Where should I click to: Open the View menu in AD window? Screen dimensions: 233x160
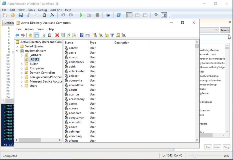[x=40, y=29]
